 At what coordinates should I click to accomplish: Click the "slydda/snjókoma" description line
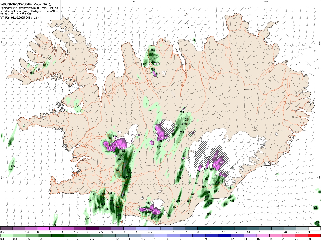pyautogui.click(x=30, y=11)
